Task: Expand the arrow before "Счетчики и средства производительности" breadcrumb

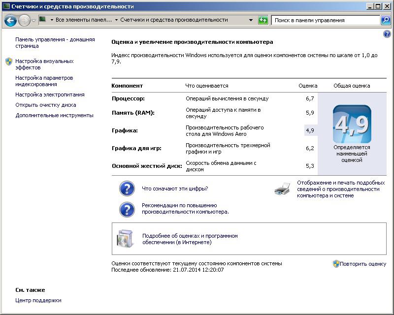Action: pos(116,20)
